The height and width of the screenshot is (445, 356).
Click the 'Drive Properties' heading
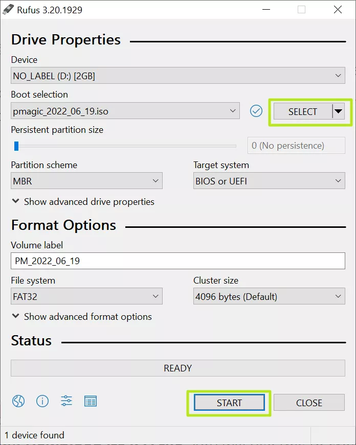pos(66,39)
